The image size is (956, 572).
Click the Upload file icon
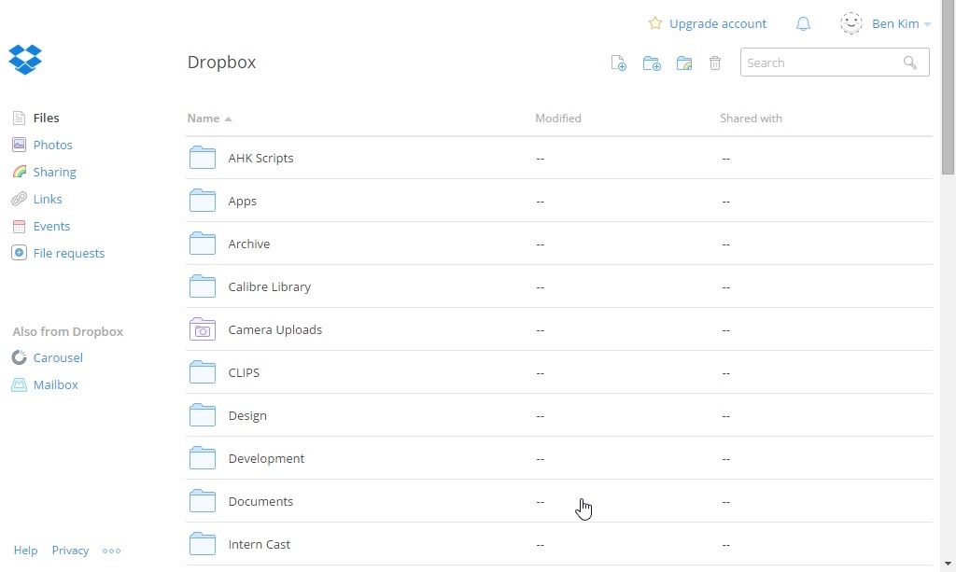tap(618, 63)
